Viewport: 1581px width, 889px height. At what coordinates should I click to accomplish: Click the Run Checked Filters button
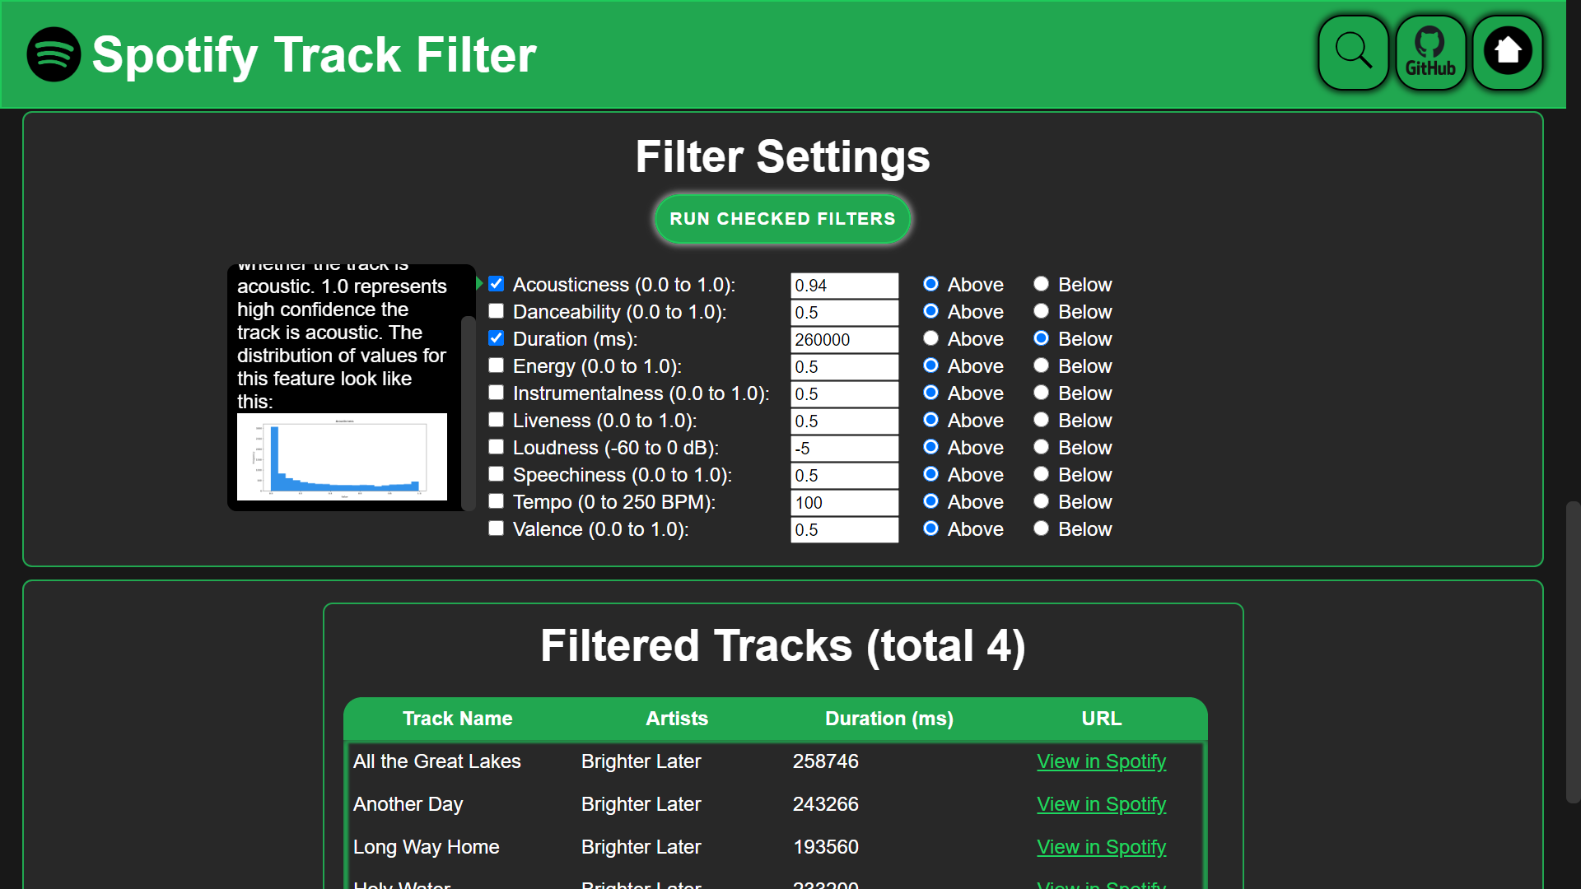(782, 219)
